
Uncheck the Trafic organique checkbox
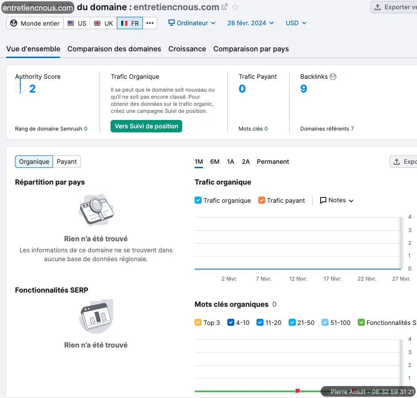coord(198,201)
